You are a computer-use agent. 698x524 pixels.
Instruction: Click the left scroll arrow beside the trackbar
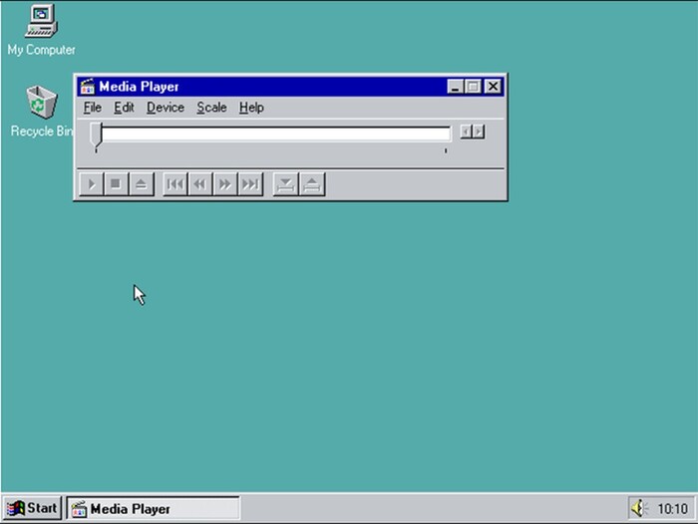[x=466, y=131]
